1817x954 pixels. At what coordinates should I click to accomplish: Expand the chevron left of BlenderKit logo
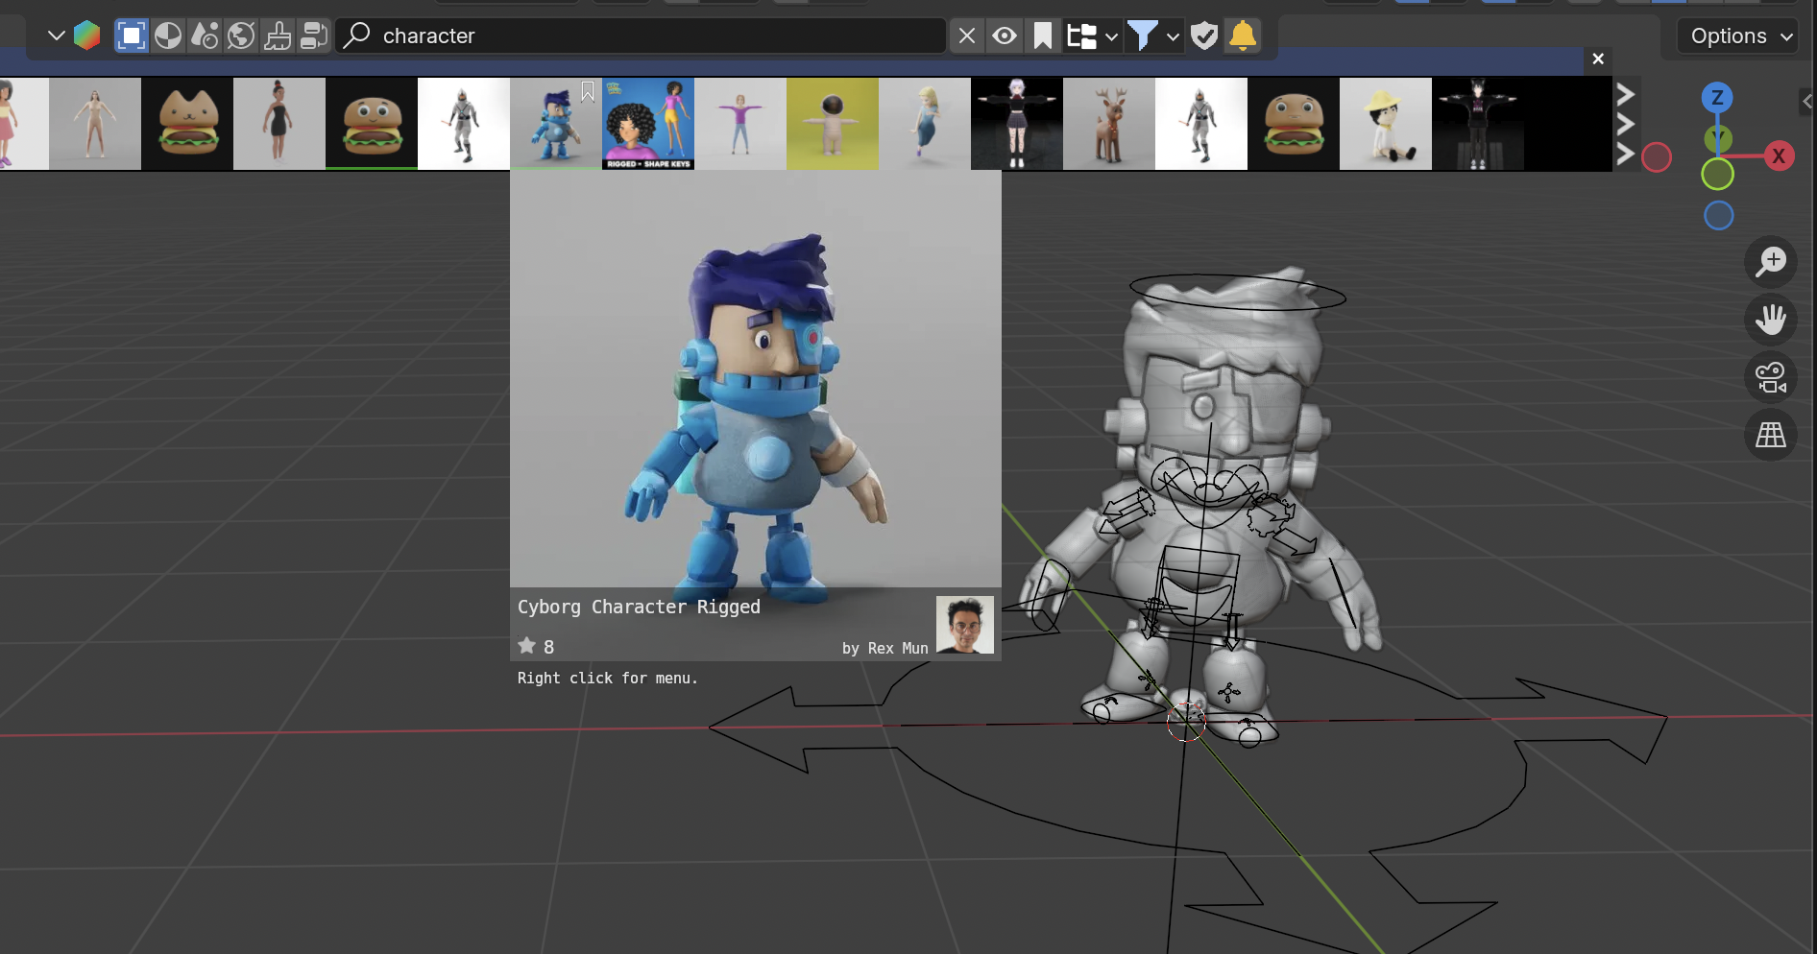pyautogui.click(x=56, y=36)
